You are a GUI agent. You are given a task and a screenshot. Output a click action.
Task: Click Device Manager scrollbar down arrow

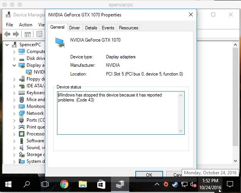point(235,161)
